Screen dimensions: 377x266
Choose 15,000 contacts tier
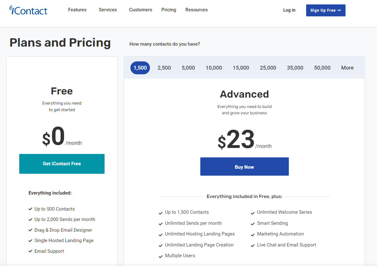click(241, 68)
